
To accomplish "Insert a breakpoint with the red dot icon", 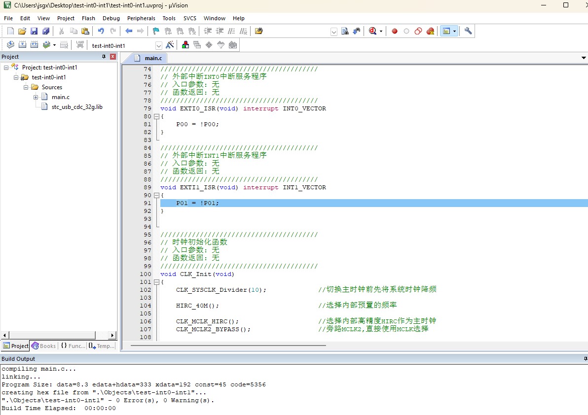I will coord(395,31).
